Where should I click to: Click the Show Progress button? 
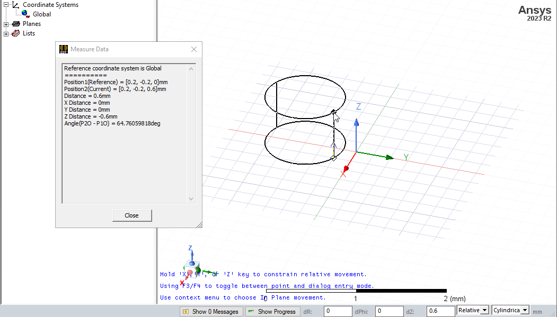point(272,311)
